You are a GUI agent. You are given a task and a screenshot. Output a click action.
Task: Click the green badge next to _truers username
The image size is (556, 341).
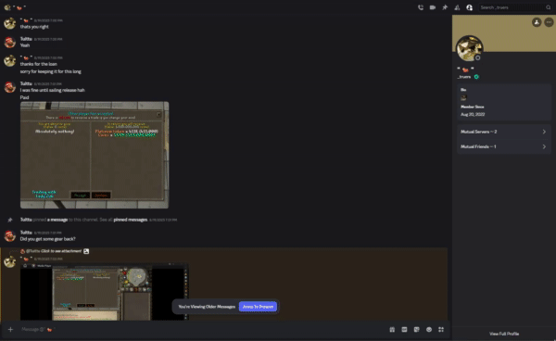pos(476,77)
